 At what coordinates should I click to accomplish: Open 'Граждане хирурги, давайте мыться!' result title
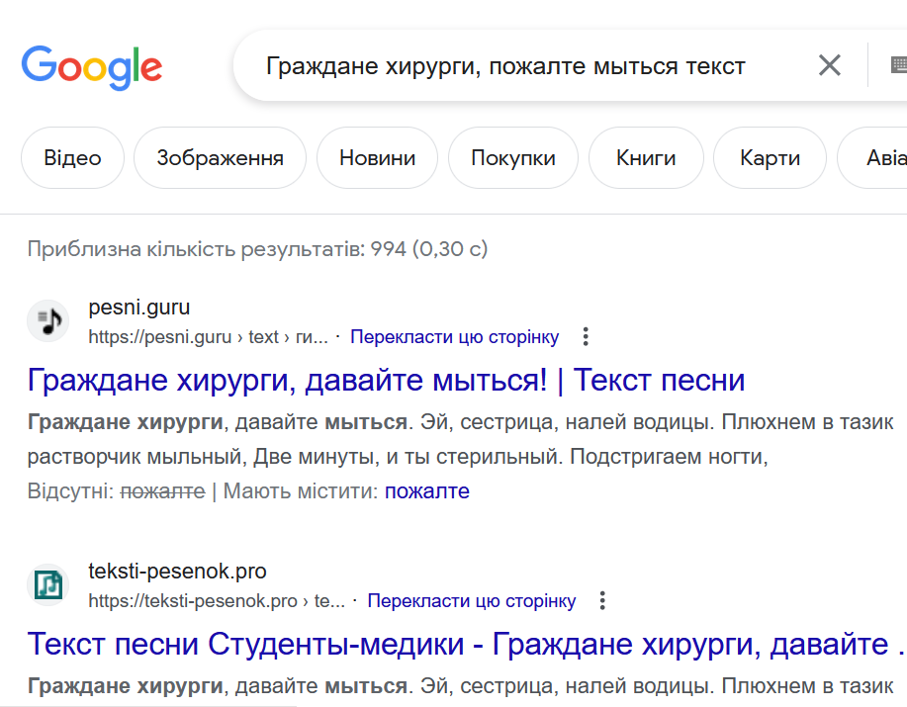pyautogui.click(x=386, y=381)
